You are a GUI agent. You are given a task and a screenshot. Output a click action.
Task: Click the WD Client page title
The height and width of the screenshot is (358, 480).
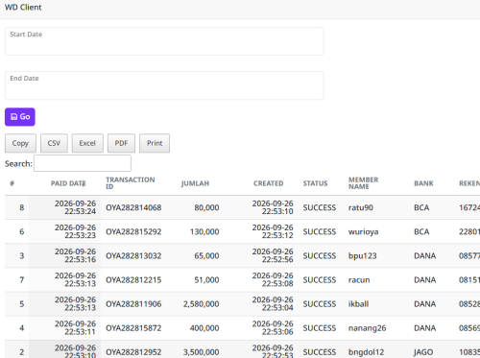(x=23, y=8)
